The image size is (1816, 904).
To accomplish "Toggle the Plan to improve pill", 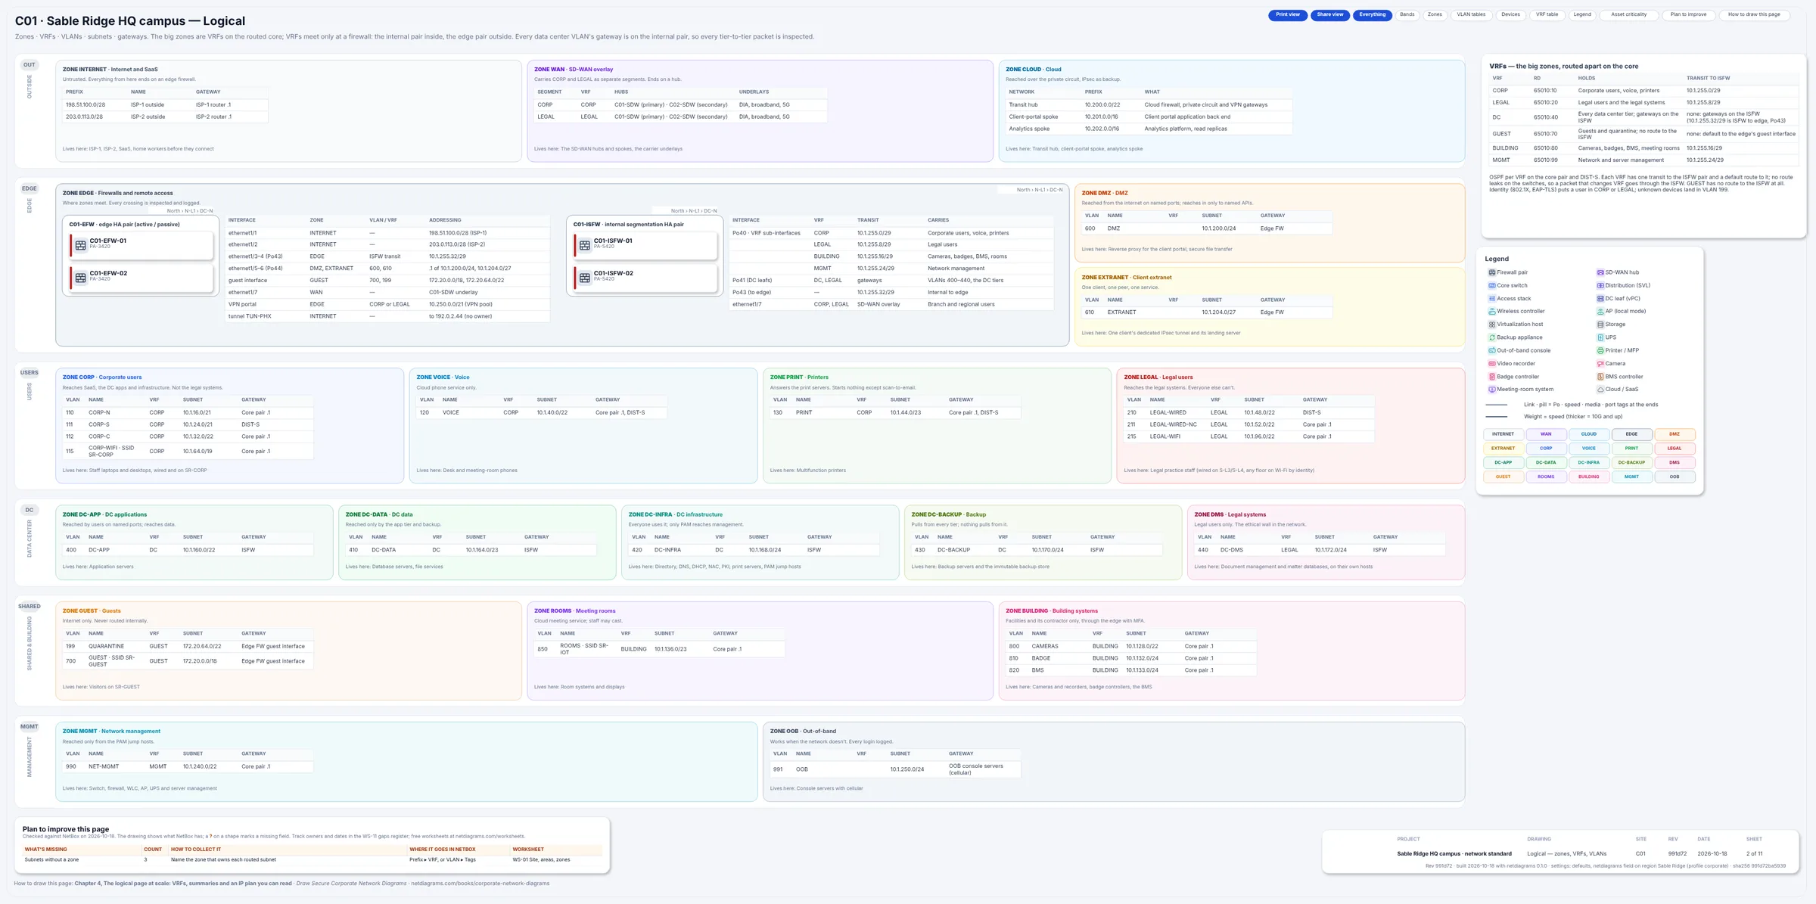I will (1688, 14).
